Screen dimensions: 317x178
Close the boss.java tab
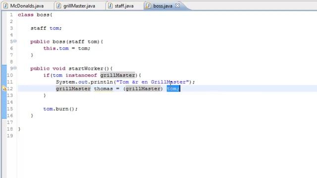pyautogui.click(x=177, y=5)
